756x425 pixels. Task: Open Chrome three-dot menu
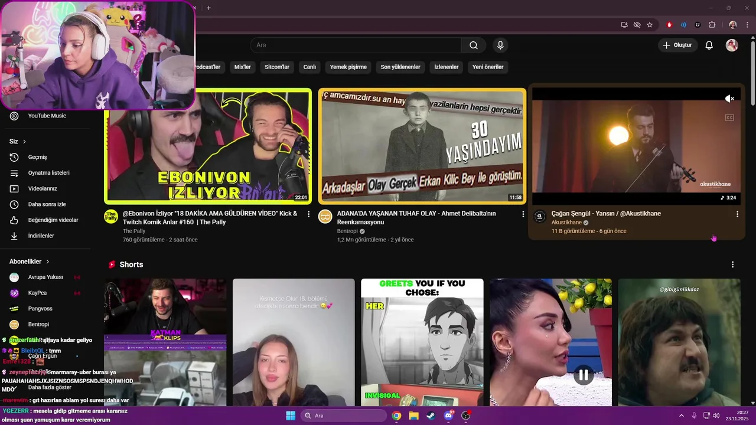click(747, 25)
